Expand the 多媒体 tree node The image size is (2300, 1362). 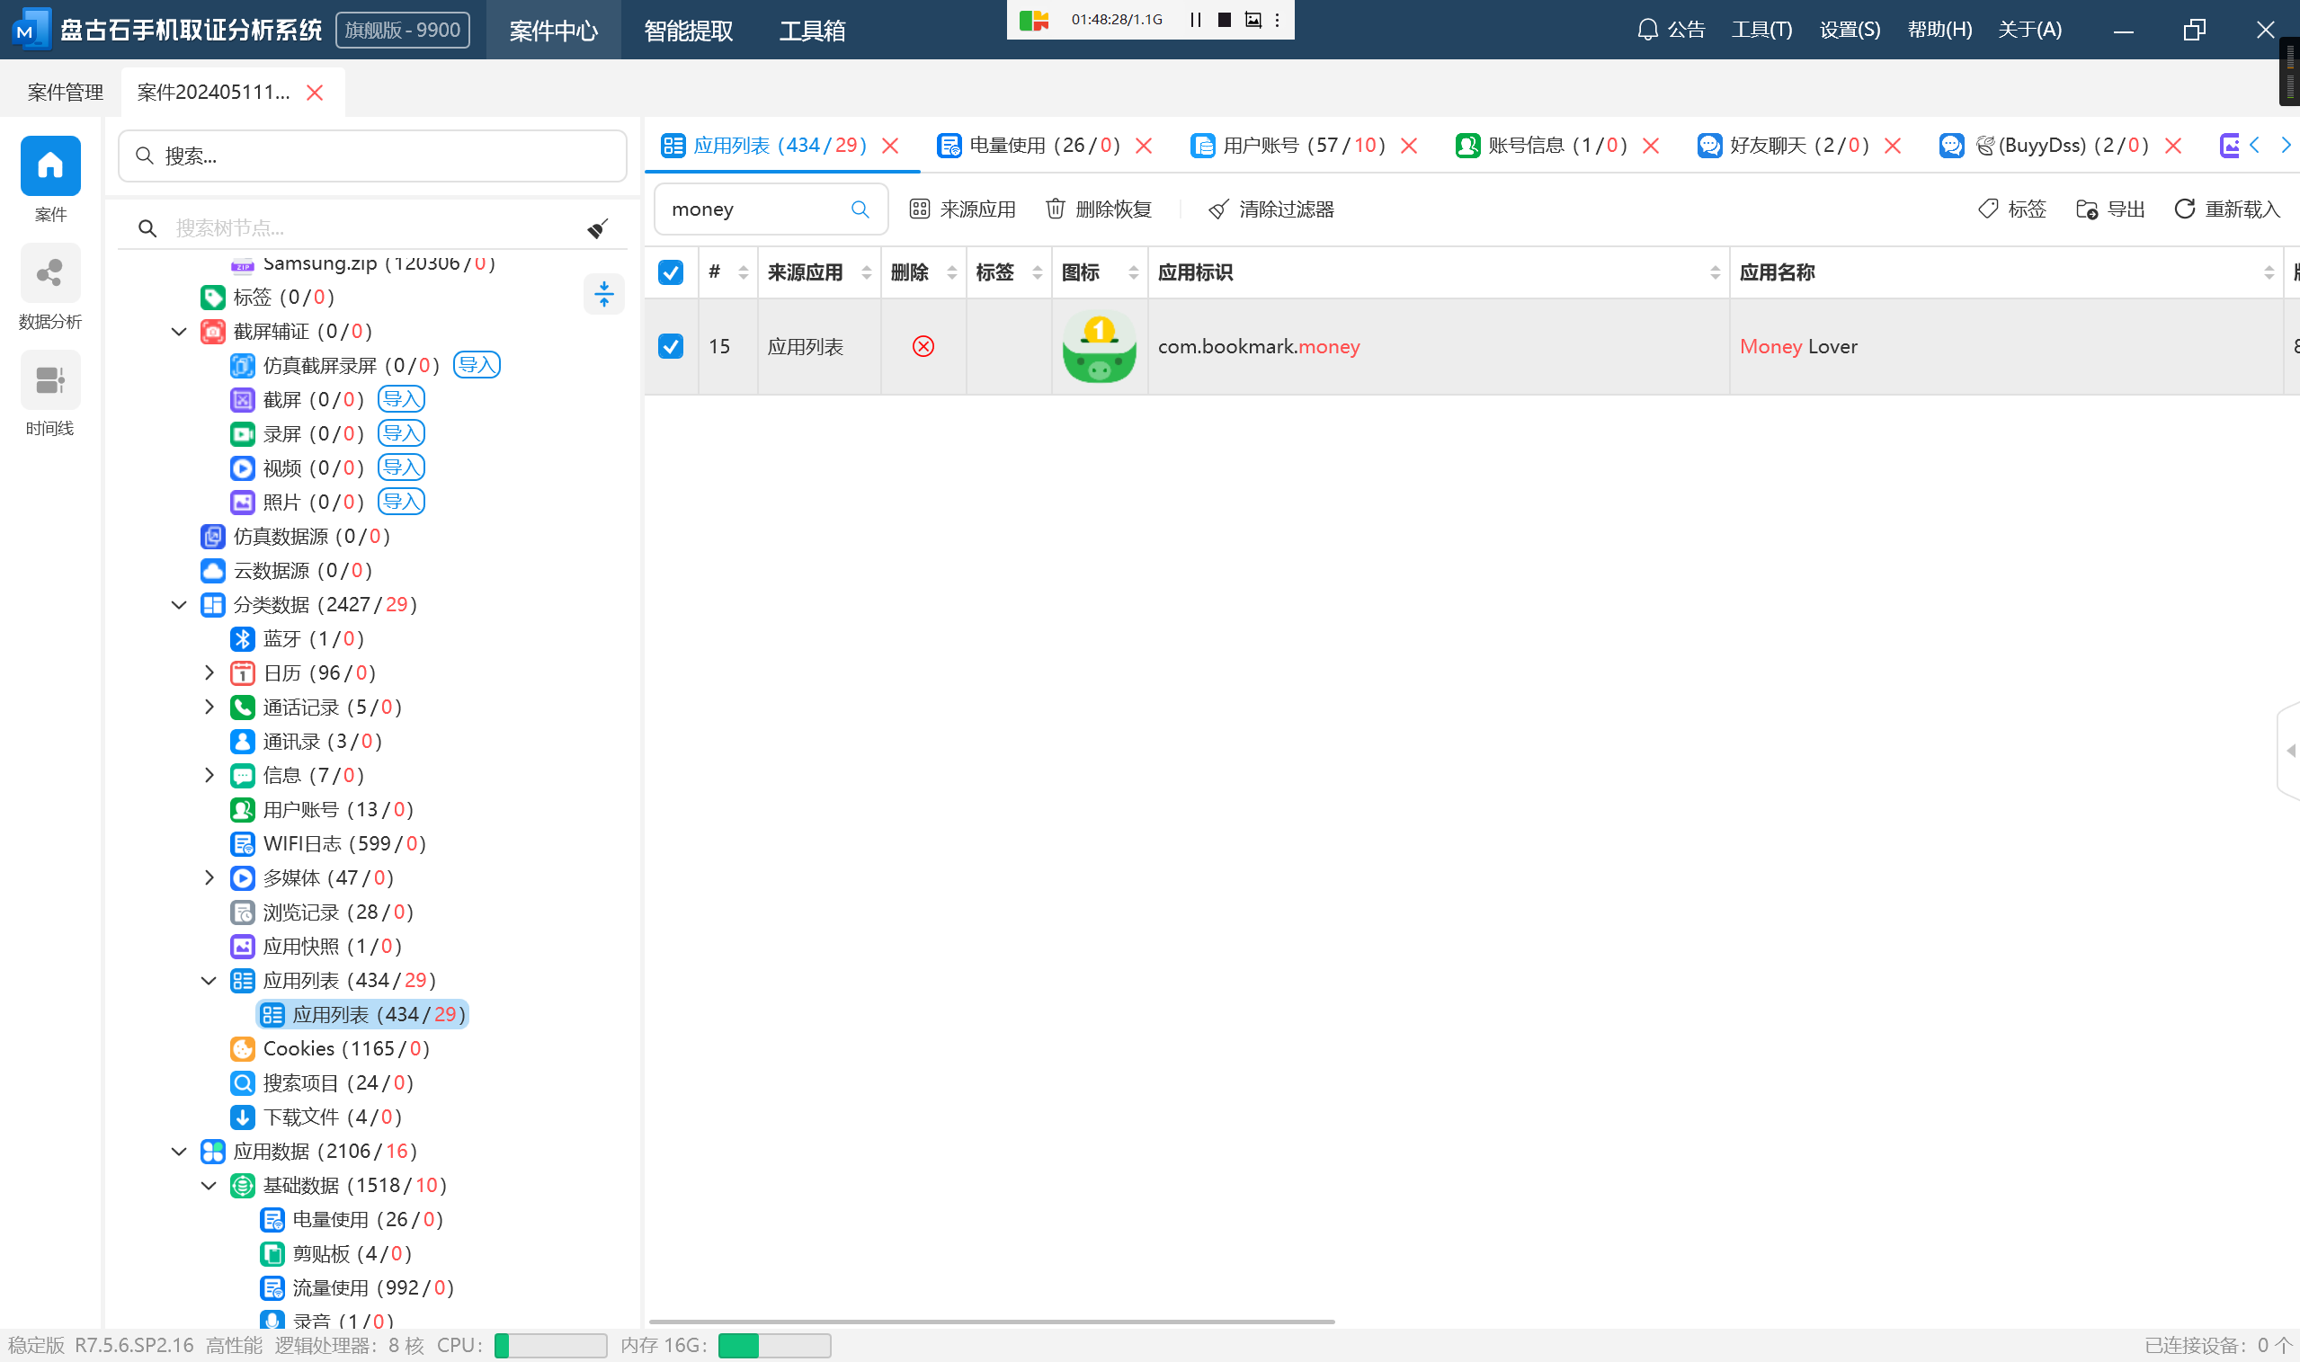click(209, 877)
